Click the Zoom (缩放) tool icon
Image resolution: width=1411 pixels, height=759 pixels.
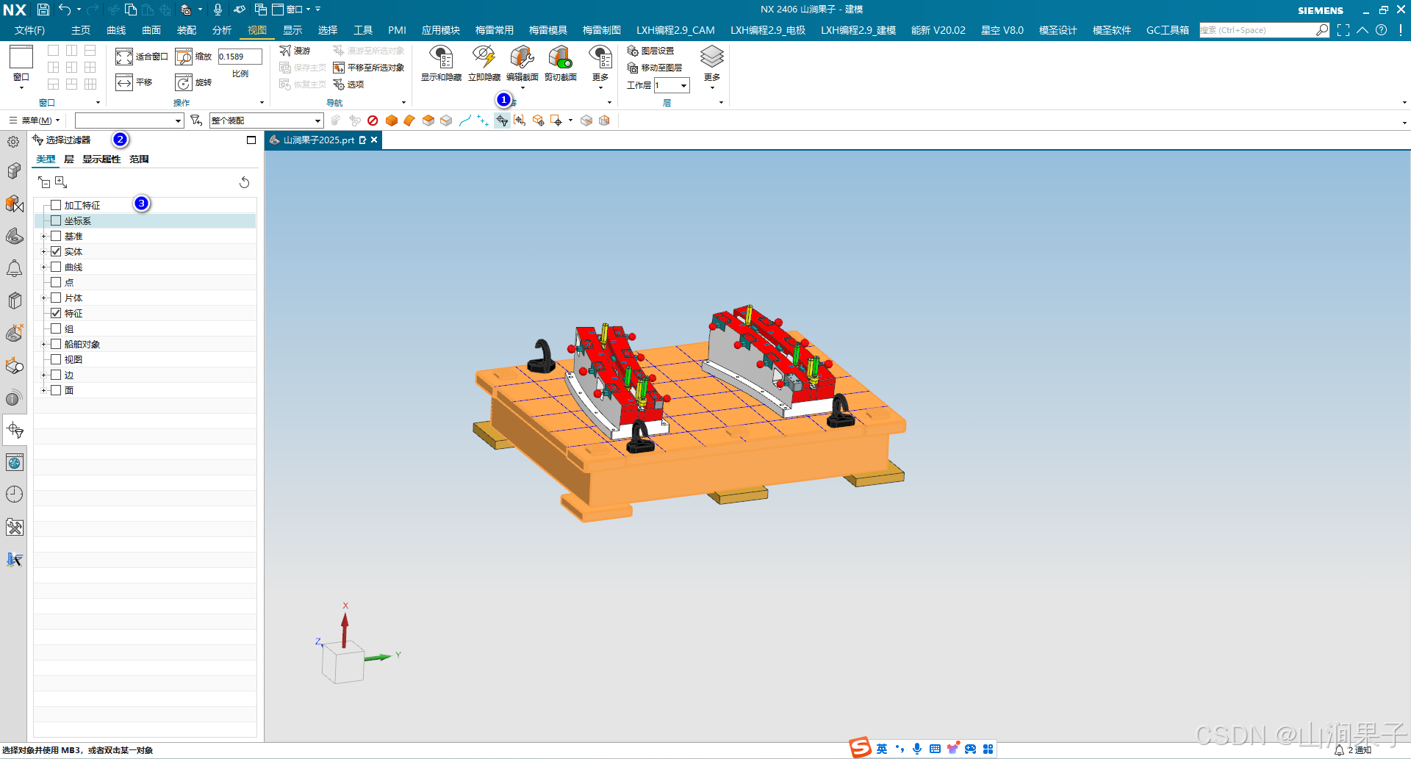pyautogui.click(x=184, y=57)
